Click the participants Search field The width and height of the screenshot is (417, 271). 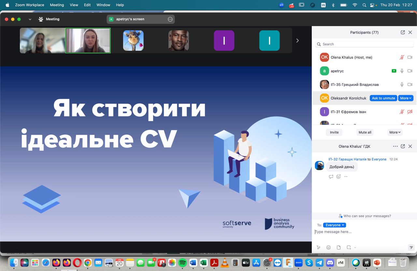[365, 44]
